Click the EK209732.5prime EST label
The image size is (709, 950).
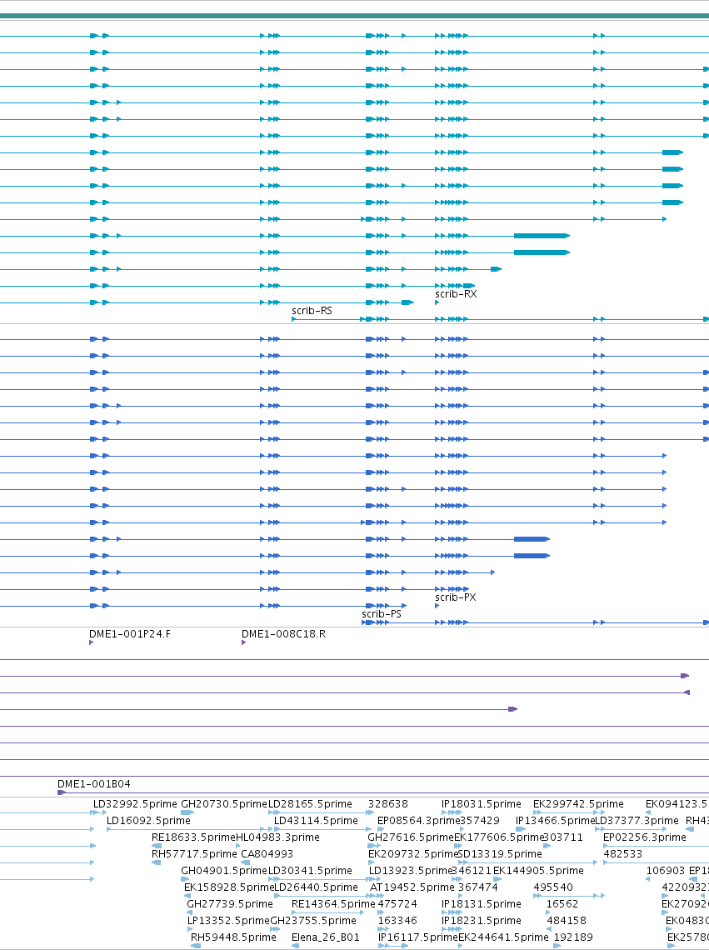(x=412, y=853)
